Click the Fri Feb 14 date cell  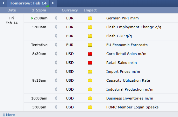(11, 21)
